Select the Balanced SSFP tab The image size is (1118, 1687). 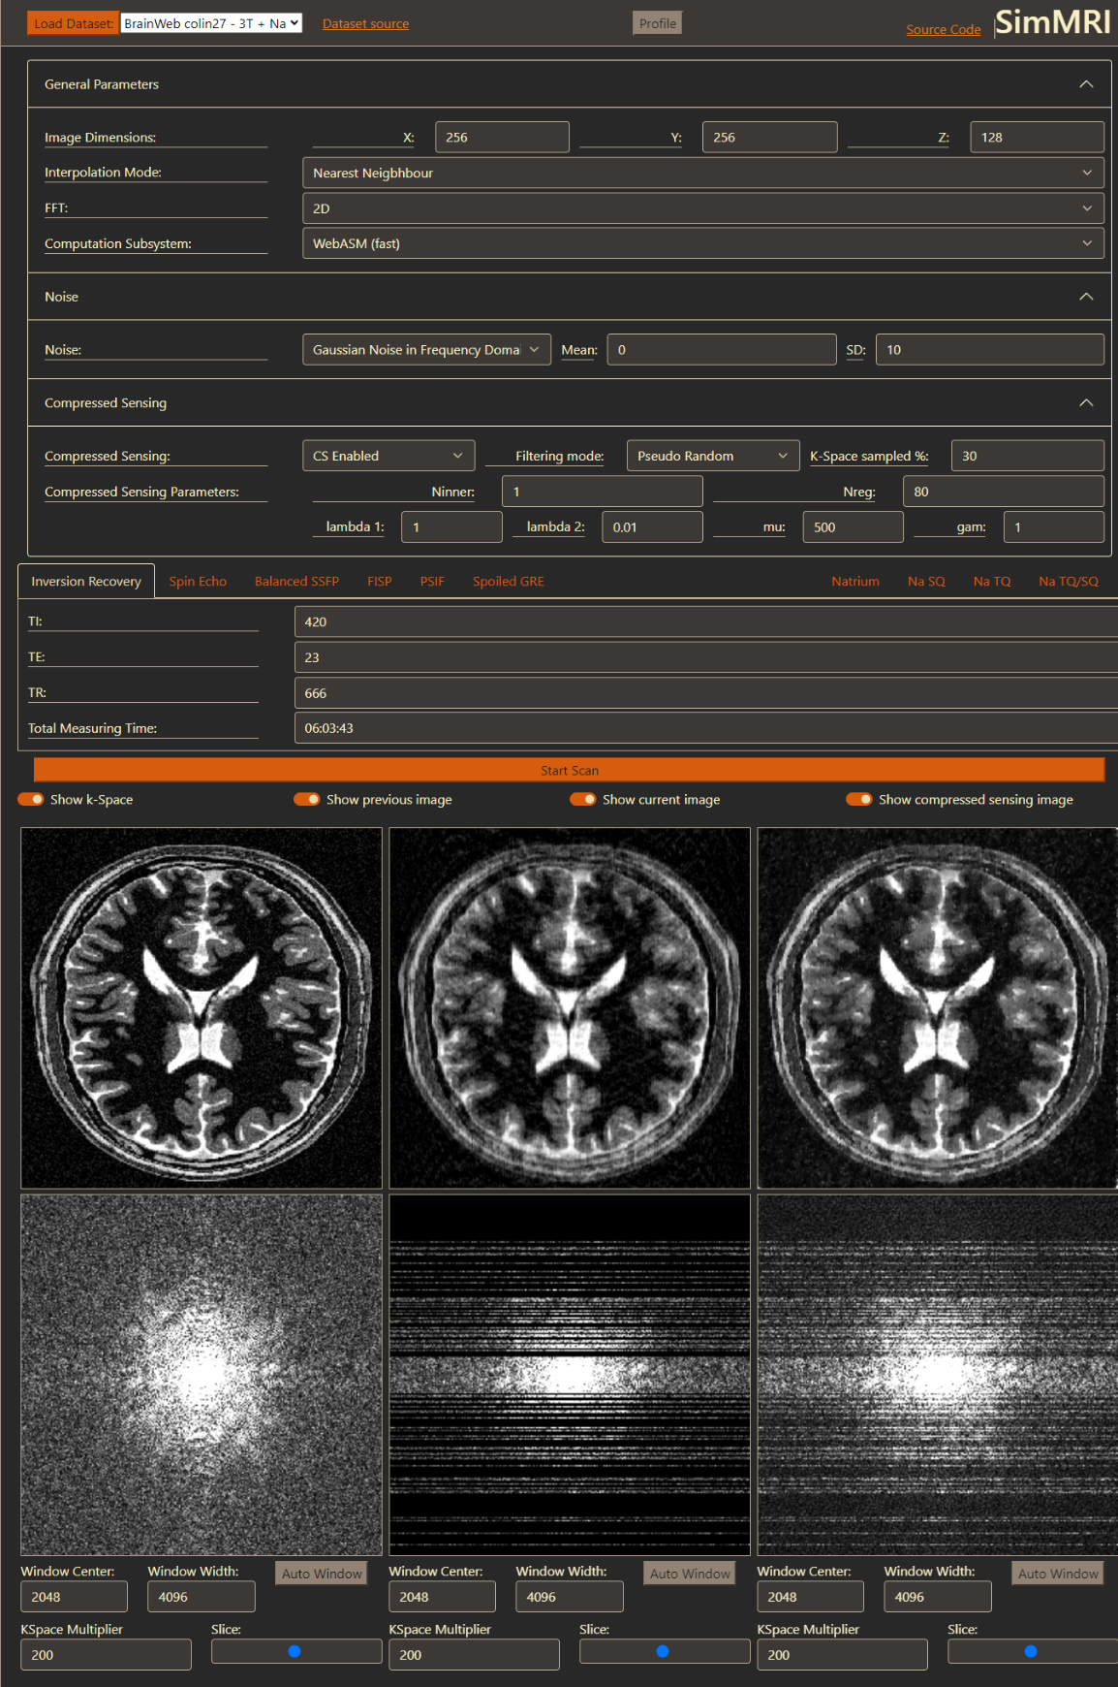click(x=296, y=582)
